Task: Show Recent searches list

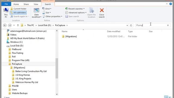Action: pyautogui.click(x=75, y=9)
